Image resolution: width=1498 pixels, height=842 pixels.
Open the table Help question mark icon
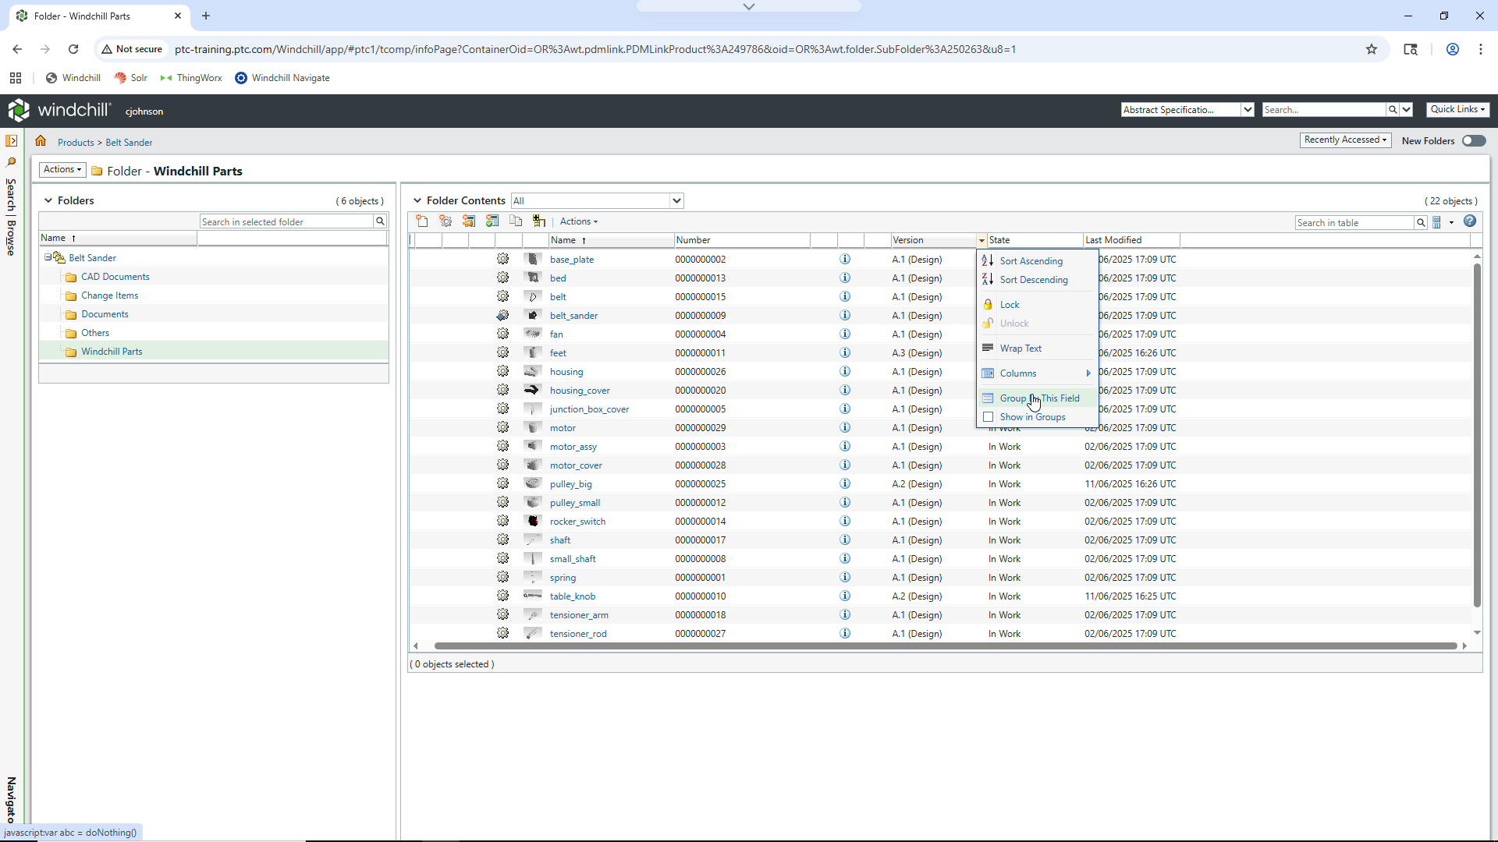[1470, 221]
